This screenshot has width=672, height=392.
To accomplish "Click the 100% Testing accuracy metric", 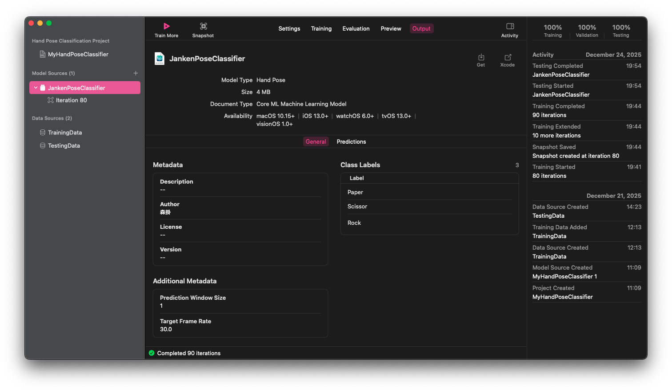I will coord(621,31).
